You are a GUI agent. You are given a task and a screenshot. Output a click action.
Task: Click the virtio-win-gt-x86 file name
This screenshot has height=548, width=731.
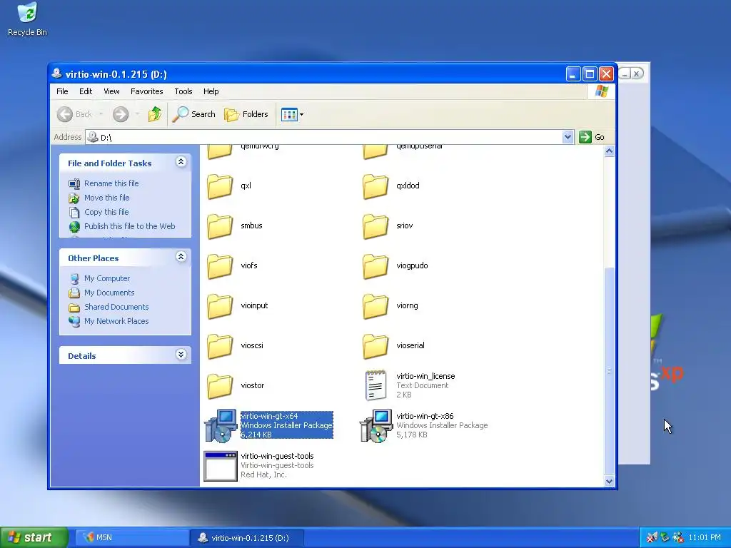425,416
